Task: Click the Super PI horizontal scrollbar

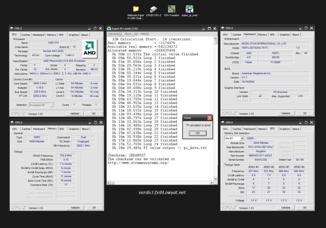Action: pyautogui.click(x=161, y=183)
